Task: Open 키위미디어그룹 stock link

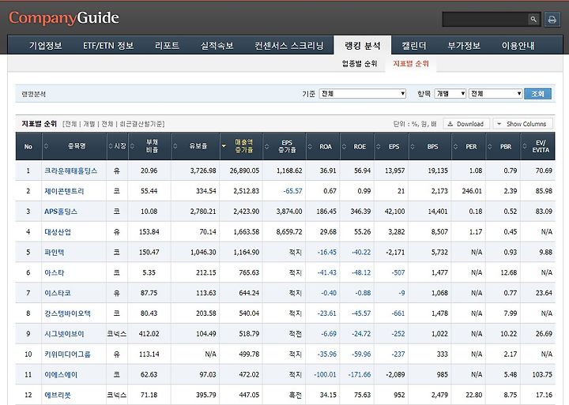Action: tap(67, 354)
